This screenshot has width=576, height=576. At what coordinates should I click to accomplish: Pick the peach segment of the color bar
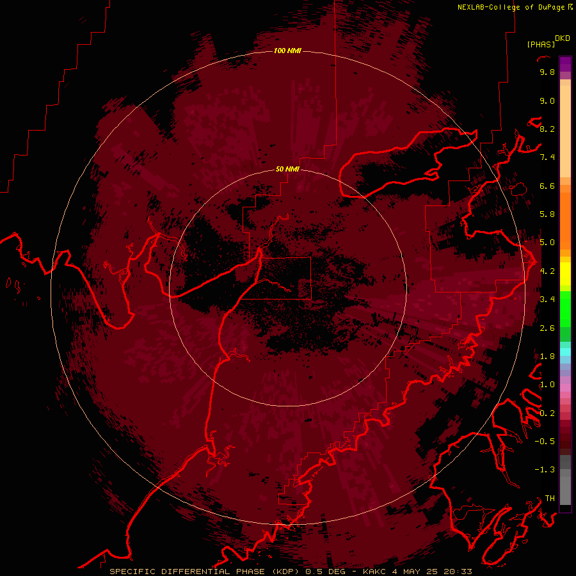coord(565,131)
